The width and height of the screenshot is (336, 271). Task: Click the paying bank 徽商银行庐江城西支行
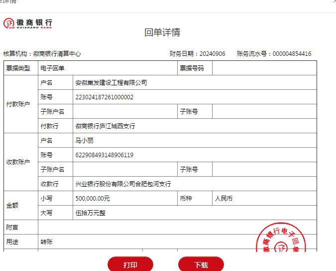pos(105,126)
